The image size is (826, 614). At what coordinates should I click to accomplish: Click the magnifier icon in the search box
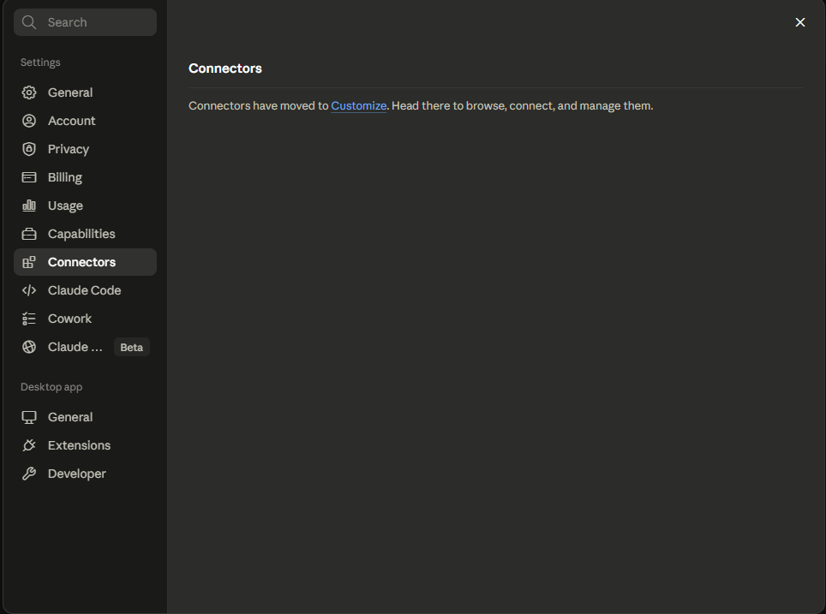(x=29, y=22)
